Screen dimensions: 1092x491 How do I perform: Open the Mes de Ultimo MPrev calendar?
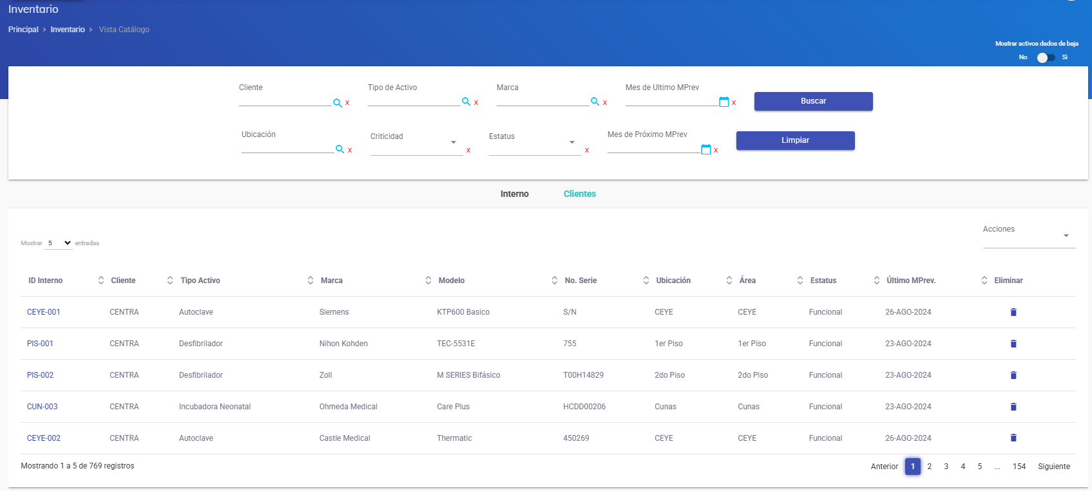pyautogui.click(x=723, y=102)
